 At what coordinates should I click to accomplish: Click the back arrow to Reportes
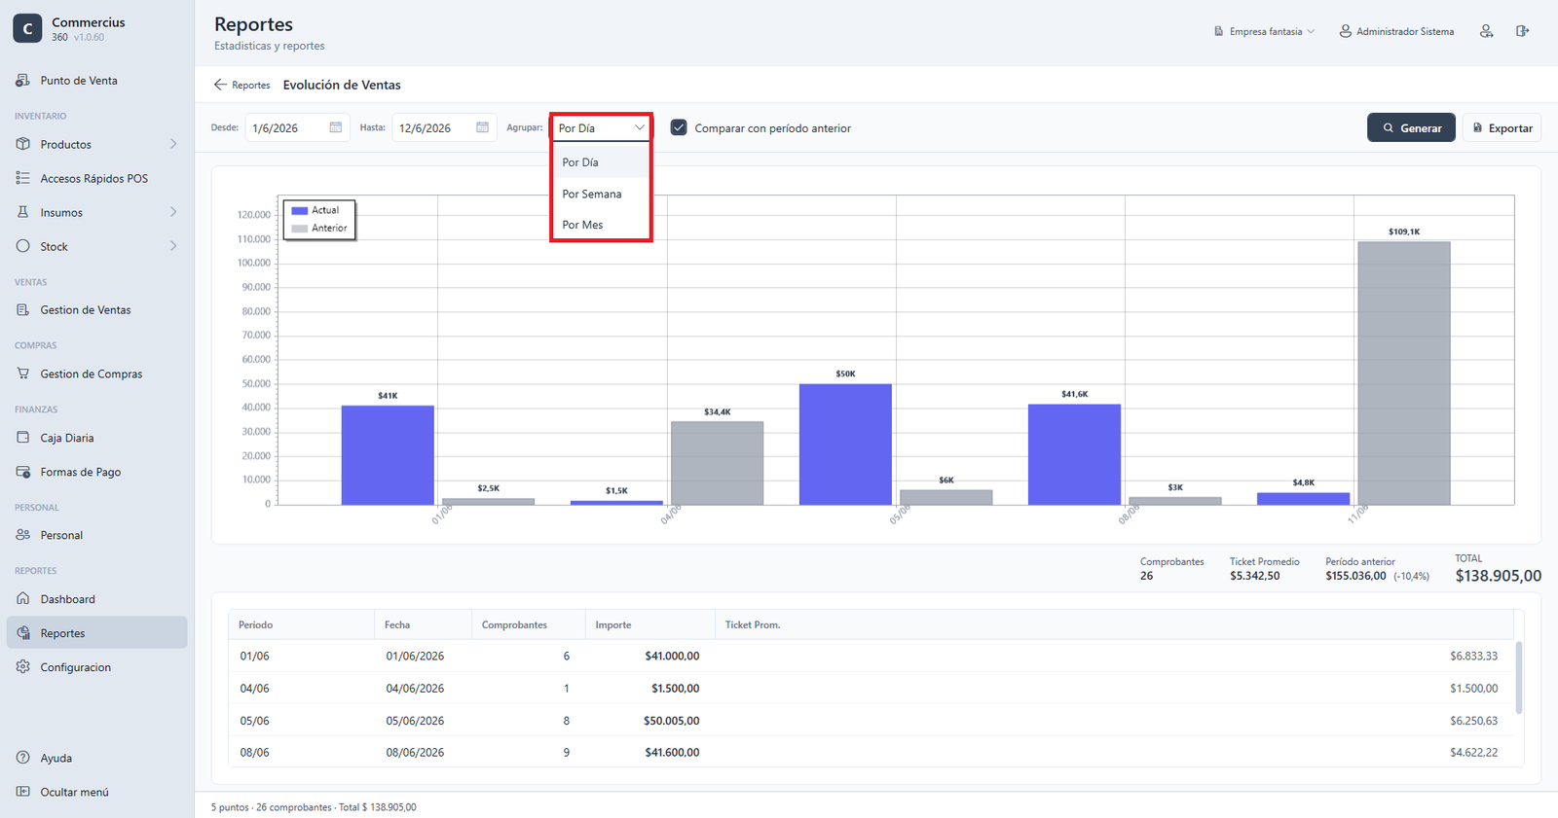pos(220,85)
